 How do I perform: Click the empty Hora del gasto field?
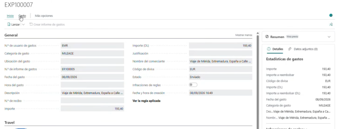click(93, 85)
